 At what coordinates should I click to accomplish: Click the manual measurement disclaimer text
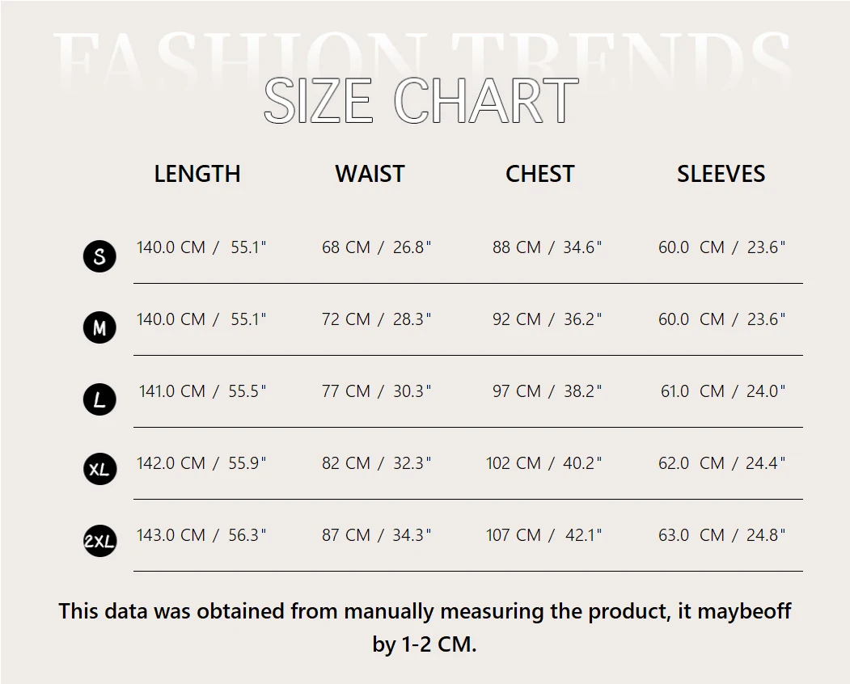[x=425, y=627]
